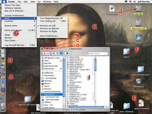Click the Trash icon in Dock
152x114 pixels.
3,109
